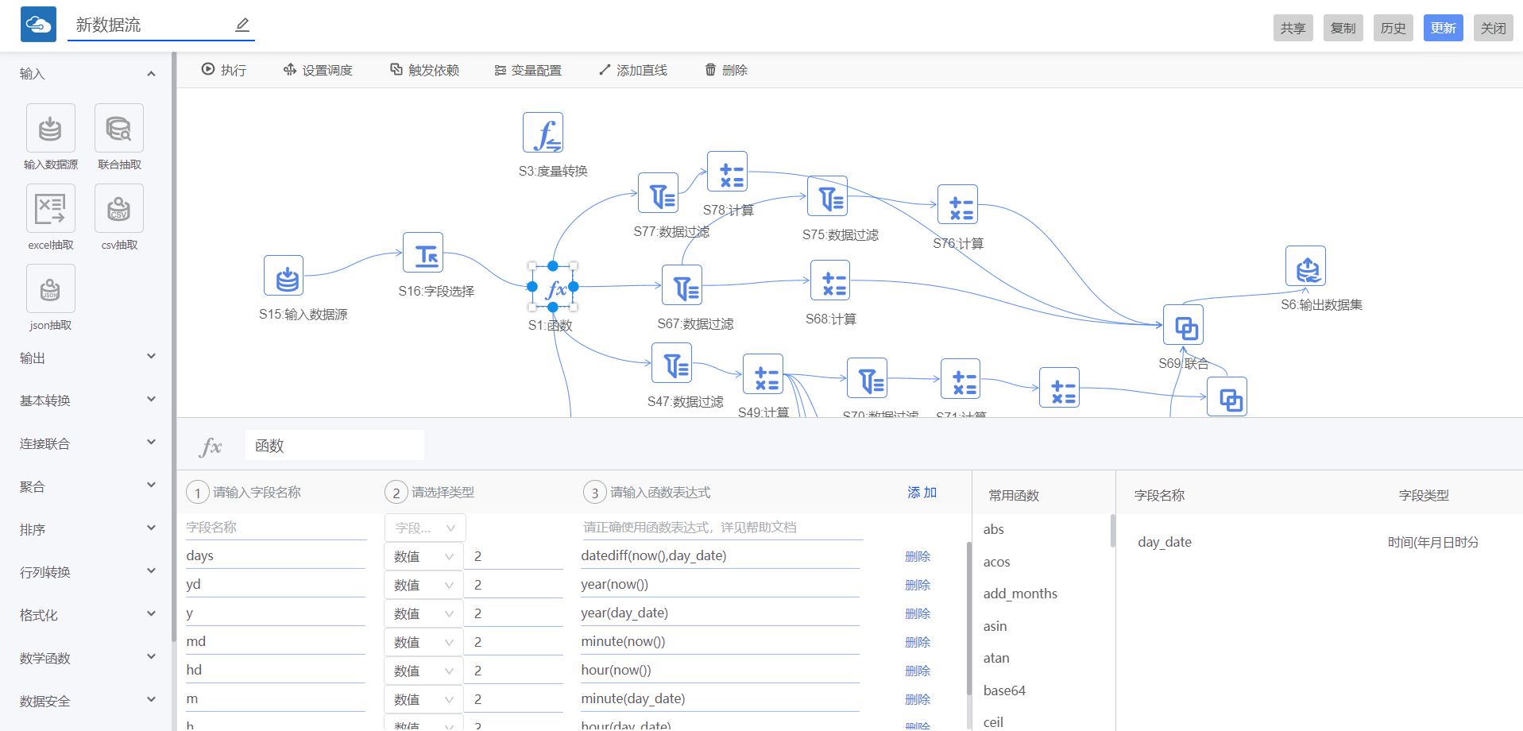Expand the 数据安全 section
This screenshot has height=731, width=1523.
click(151, 700)
